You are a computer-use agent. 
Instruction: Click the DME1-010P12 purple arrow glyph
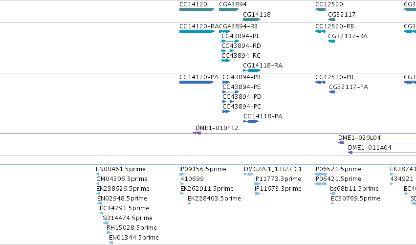197,133
